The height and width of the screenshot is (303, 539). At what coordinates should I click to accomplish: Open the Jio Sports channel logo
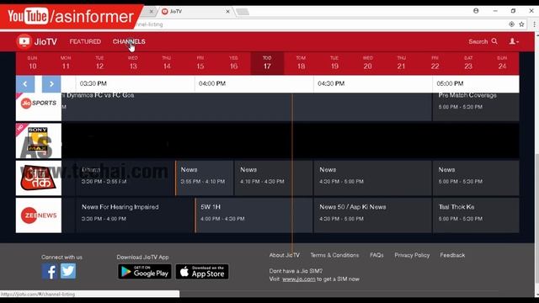39,107
